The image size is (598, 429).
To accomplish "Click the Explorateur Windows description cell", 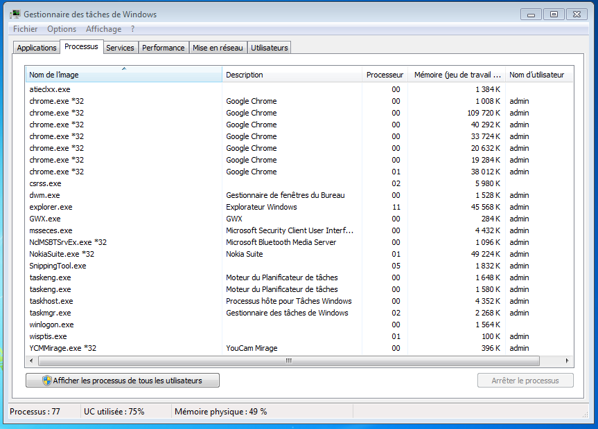I will [261, 207].
